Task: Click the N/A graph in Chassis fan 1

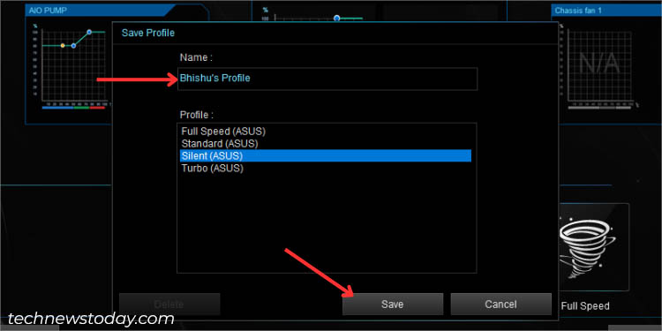Action: [599, 65]
